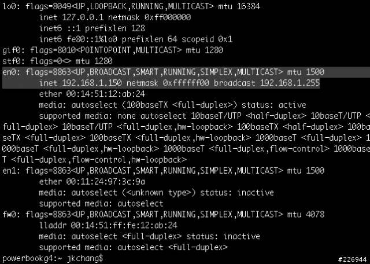Click the gif0 interface name
Screen dimensions: 370x264
11,51
